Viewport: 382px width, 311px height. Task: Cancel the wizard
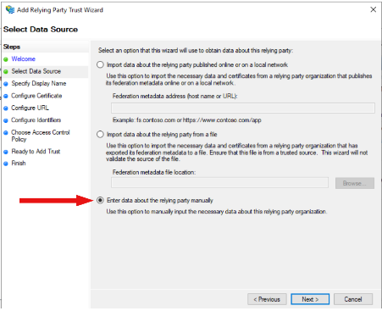[353, 299]
